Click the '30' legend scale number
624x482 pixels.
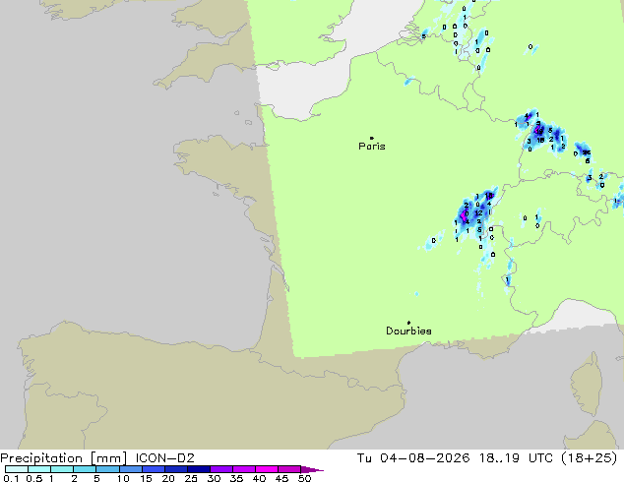click(x=214, y=478)
